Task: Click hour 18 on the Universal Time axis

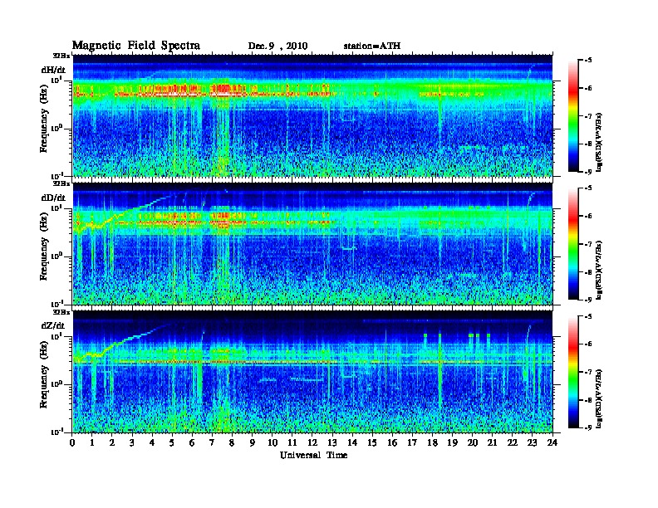Action: (432, 443)
